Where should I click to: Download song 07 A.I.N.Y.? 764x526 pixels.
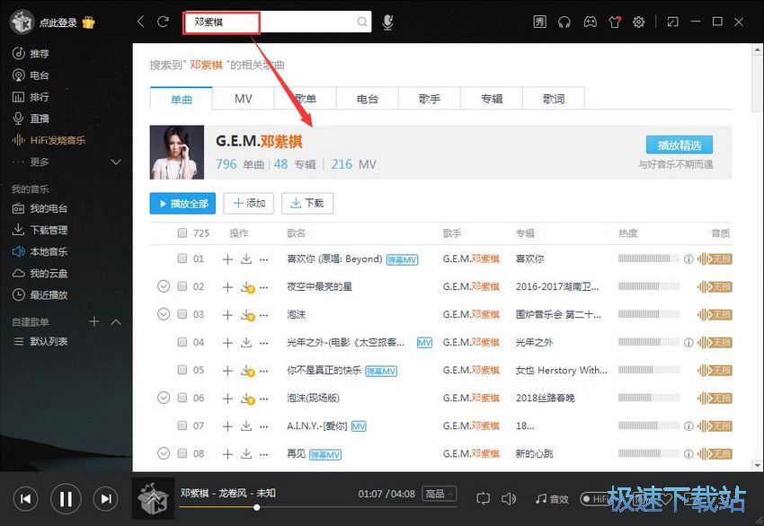point(246,426)
